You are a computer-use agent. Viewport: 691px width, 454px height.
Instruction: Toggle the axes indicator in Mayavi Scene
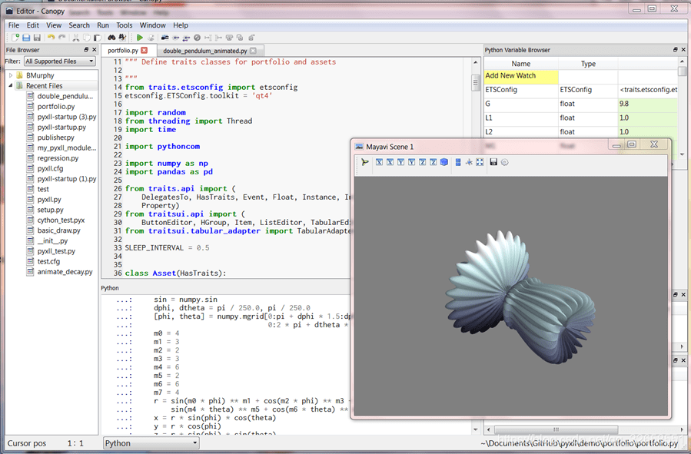click(x=469, y=162)
